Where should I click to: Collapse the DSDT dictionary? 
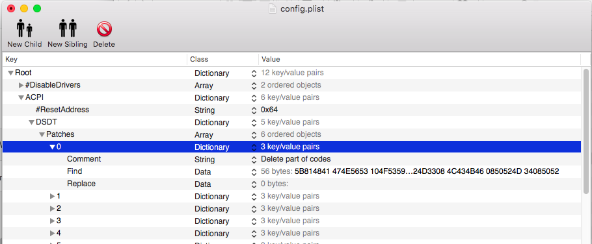point(31,123)
